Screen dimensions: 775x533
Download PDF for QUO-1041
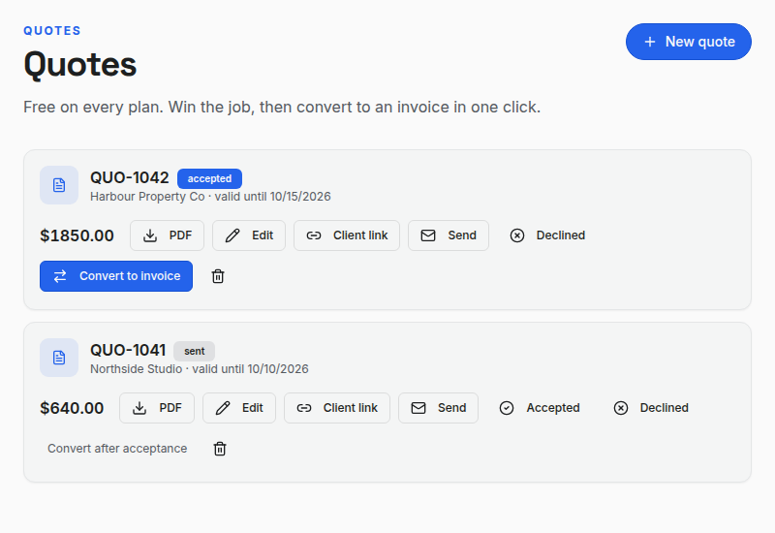click(x=157, y=408)
